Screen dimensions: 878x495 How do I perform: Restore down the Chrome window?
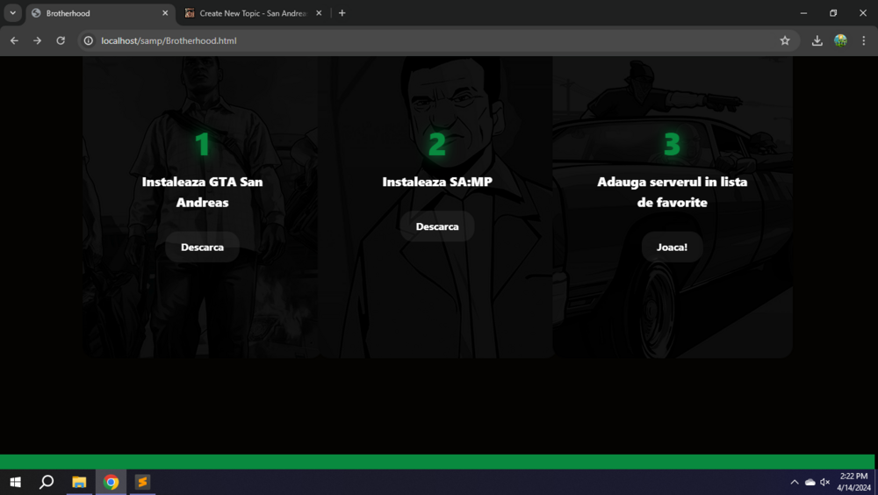[833, 13]
